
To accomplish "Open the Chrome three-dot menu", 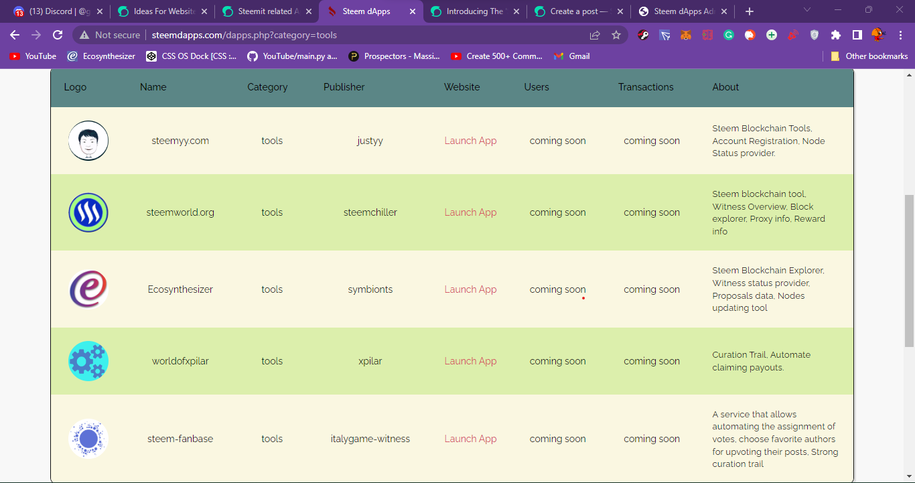I will pos(900,35).
